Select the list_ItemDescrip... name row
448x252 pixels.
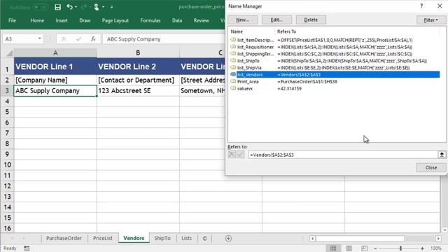[x=335, y=40]
